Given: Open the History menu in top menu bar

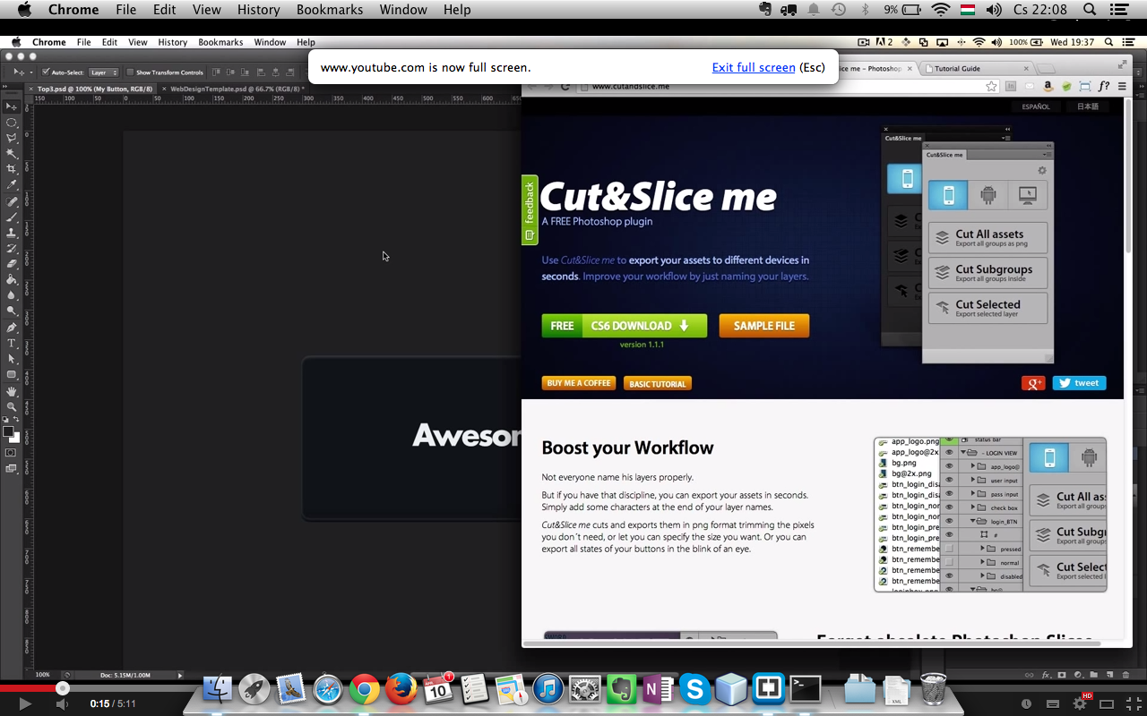Looking at the screenshot, I should (259, 10).
